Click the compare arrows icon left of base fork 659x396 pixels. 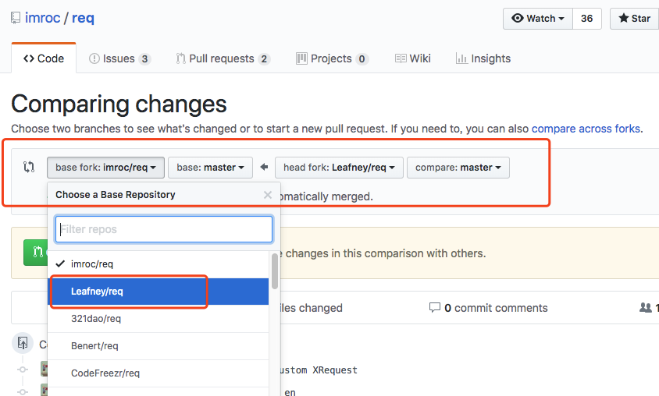(29, 167)
